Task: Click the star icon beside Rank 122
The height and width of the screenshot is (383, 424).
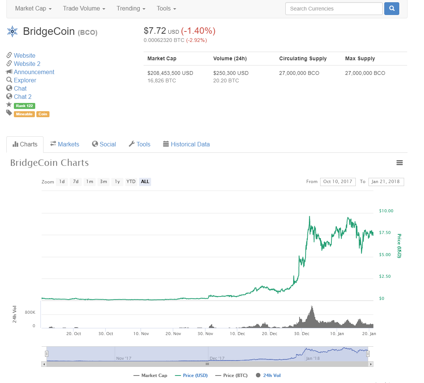Action: [x=9, y=105]
